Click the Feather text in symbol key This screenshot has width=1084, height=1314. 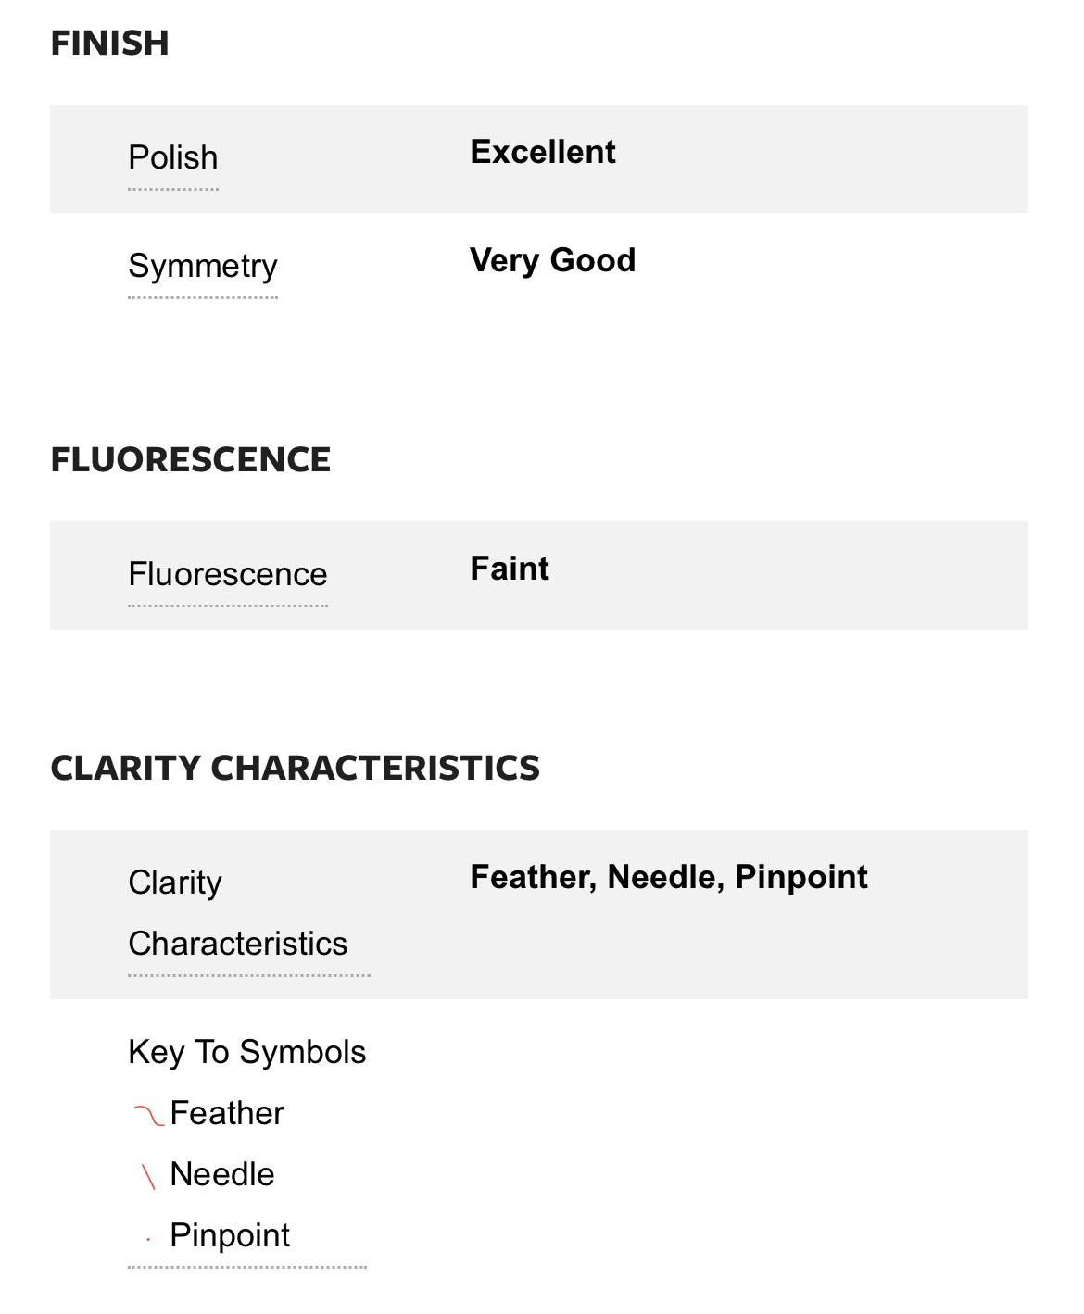(x=227, y=1114)
